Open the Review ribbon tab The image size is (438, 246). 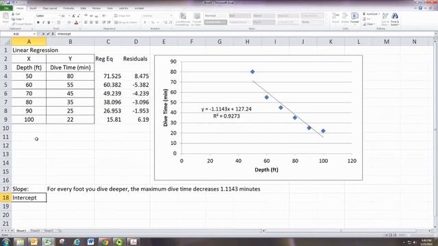(x=96, y=8)
